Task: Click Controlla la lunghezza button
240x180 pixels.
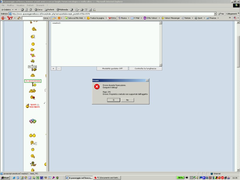Action: 145,68
